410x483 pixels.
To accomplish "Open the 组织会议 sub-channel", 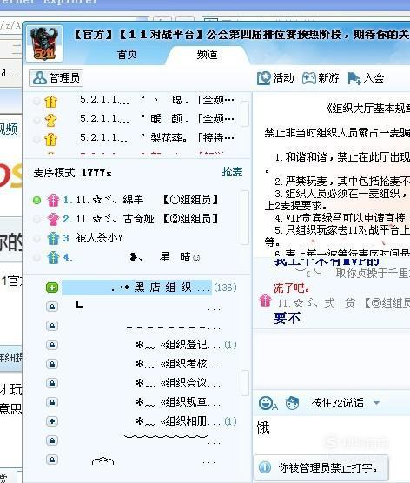I will point(179,383).
